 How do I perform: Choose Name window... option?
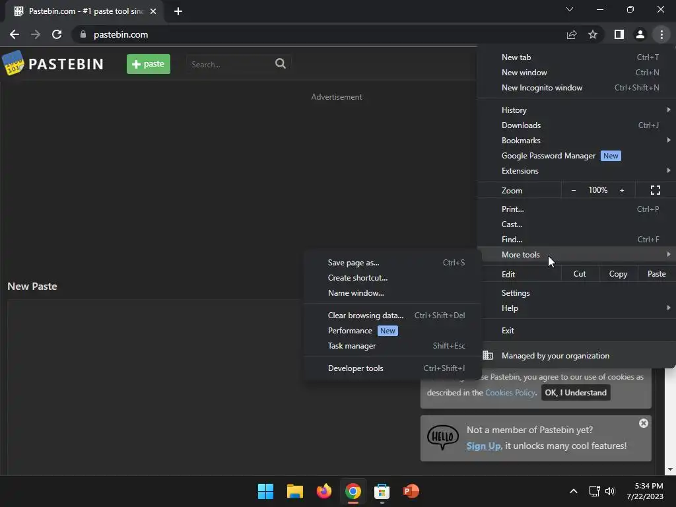click(392, 292)
